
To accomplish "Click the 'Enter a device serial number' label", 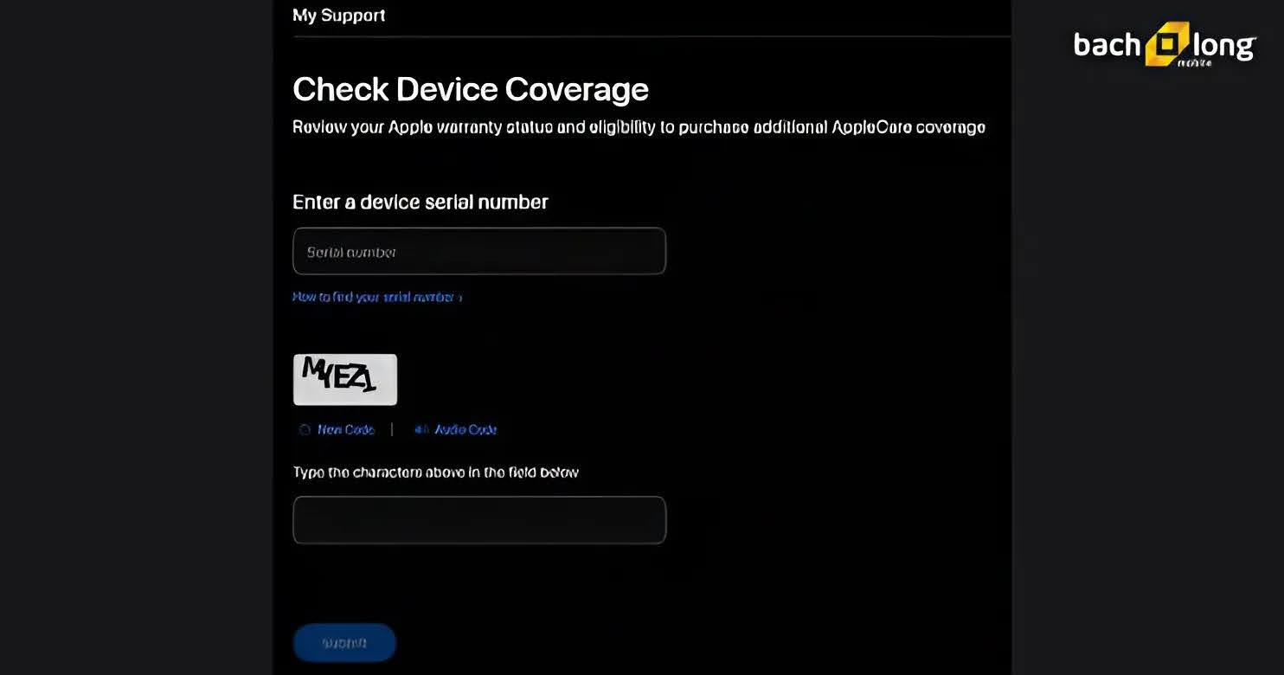I will [x=421, y=202].
